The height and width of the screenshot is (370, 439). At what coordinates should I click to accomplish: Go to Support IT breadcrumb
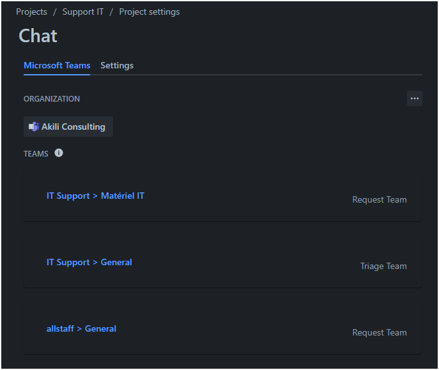coord(83,12)
